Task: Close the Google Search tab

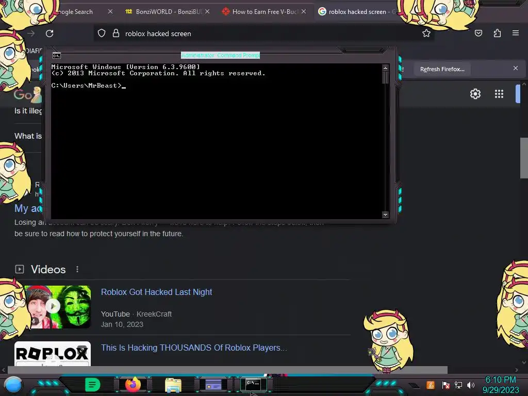Action: point(110,11)
